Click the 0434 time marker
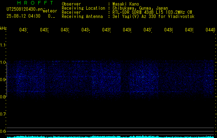 click(86, 30)
